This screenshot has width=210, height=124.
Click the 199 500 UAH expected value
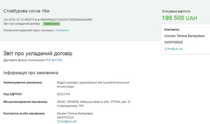pyautogui.click(x=179, y=18)
